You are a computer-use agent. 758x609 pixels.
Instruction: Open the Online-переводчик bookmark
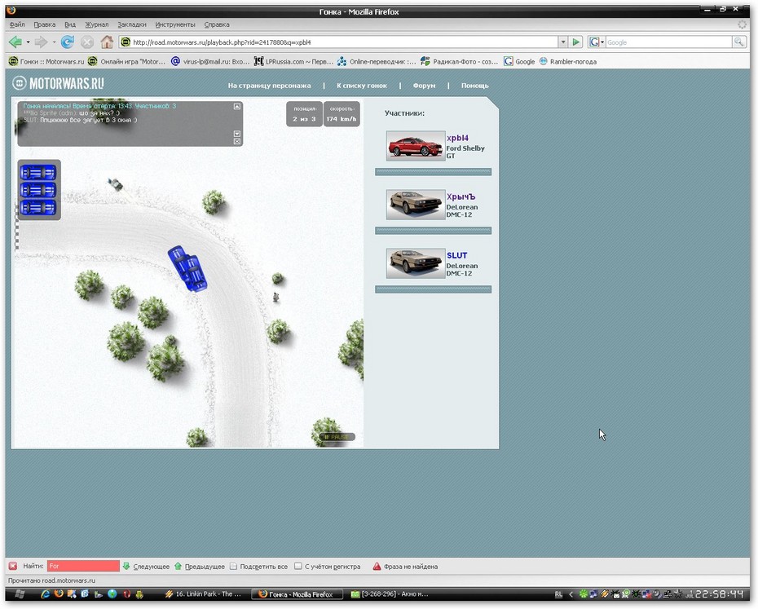[377, 61]
